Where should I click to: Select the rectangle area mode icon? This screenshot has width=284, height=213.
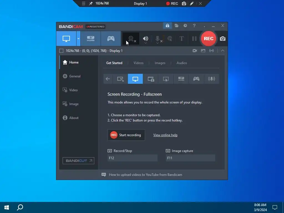(120, 79)
